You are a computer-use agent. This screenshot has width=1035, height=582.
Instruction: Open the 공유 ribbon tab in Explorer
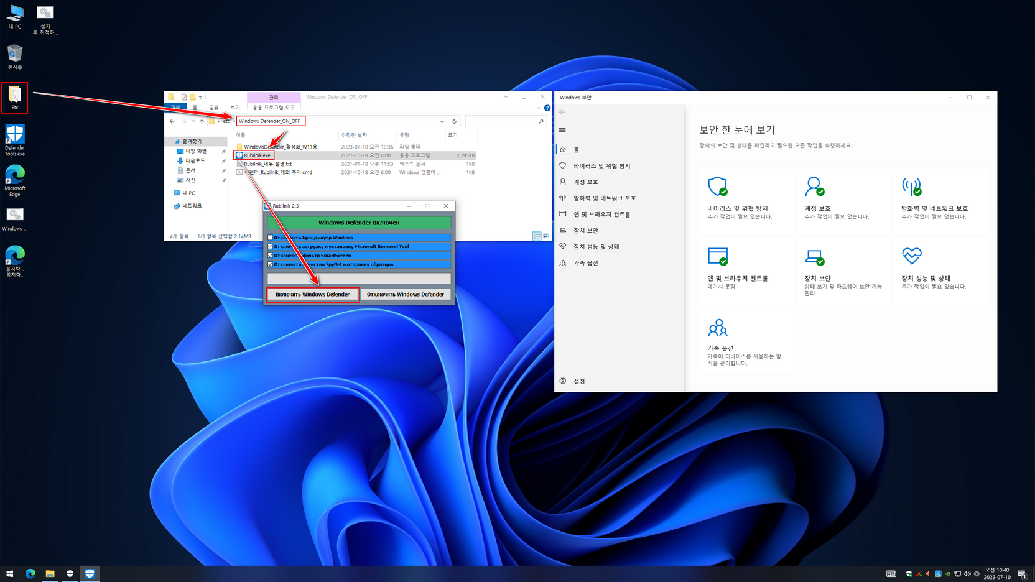point(214,108)
